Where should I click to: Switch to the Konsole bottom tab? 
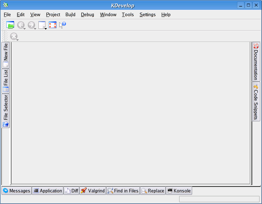point(179,191)
